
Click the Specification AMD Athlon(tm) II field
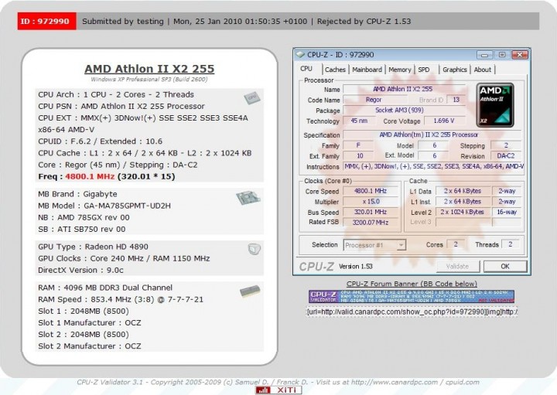(x=432, y=135)
